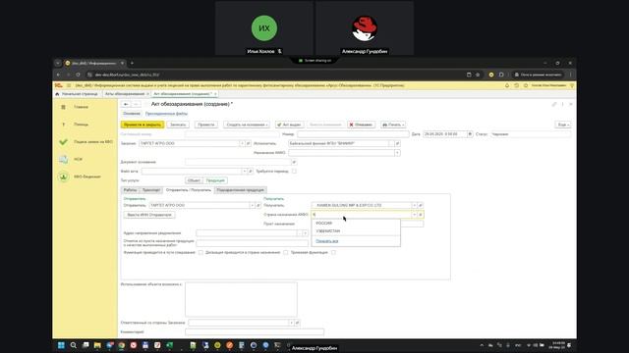Open the Создать на основании dropdown
629x353 pixels.
click(247, 125)
